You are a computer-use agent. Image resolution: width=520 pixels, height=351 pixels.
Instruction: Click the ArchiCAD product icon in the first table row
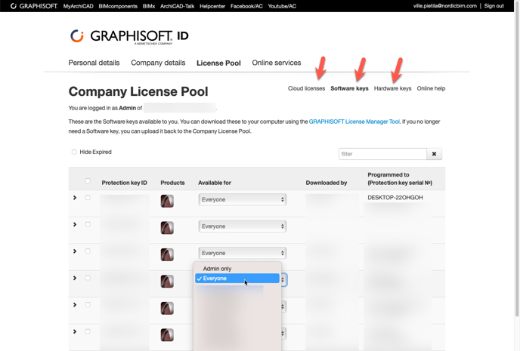tap(167, 201)
